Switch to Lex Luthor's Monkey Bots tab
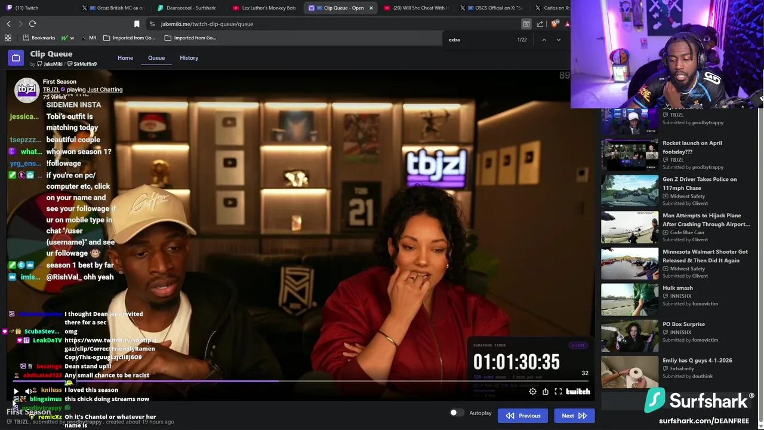 (264, 8)
